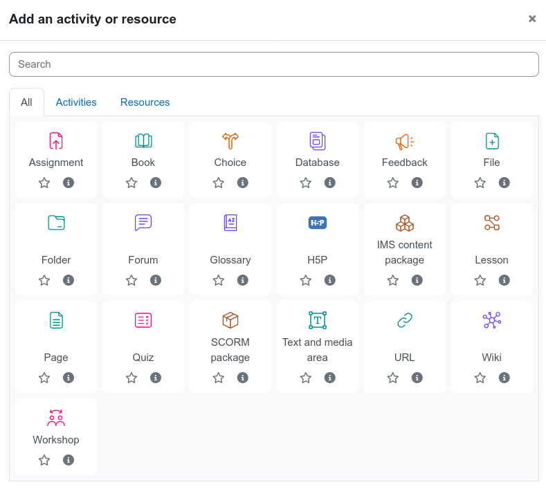Image resolution: width=546 pixels, height=489 pixels.
Task: Add an H5P activity
Action: [x=317, y=223]
